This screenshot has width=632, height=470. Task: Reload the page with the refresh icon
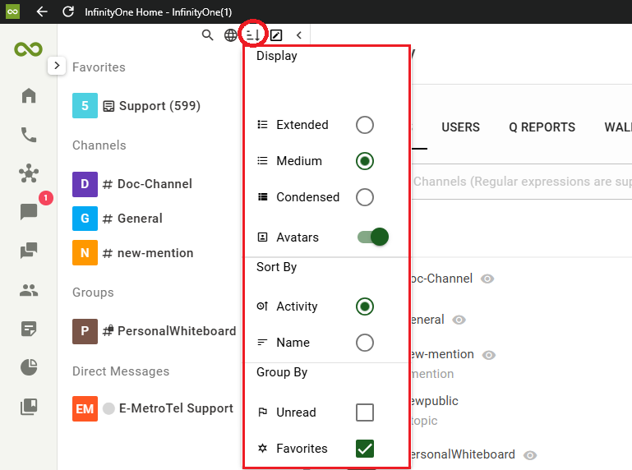(x=68, y=12)
